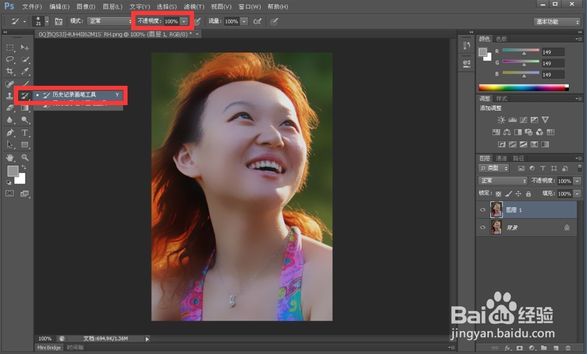The image size is (587, 354).
Task: Toggle tablet pressure for size
Action: [x=274, y=21]
